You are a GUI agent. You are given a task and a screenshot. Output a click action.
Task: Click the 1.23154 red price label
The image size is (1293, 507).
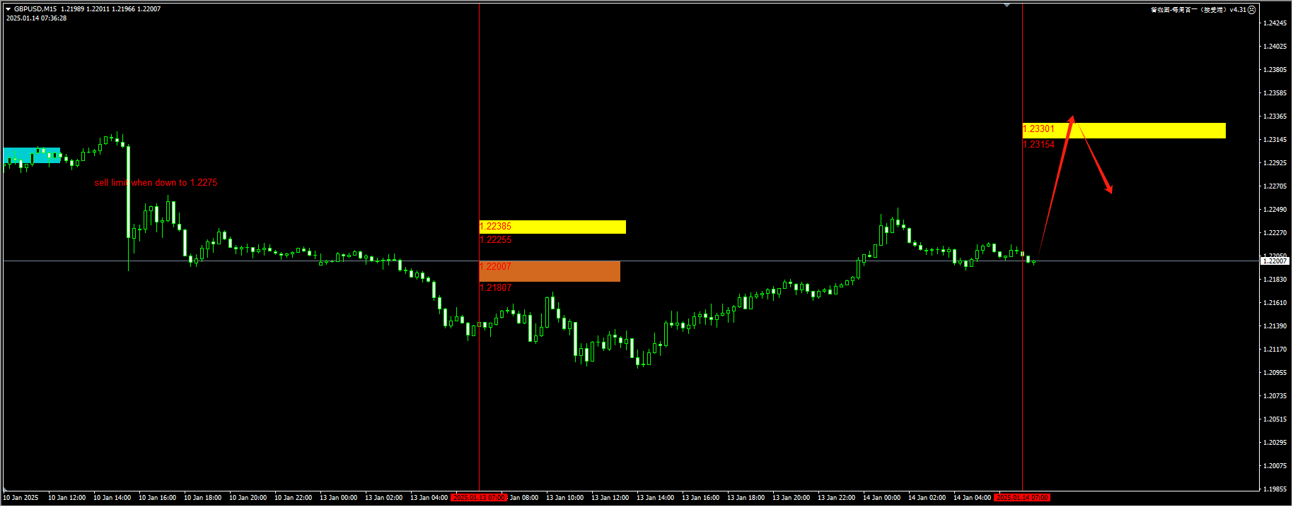(x=1038, y=145)
